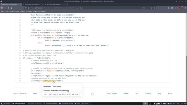Open the Contact GitHub footer link
Image resolution: width=187 pixels, height=105 pixels.
click(x=111, y=93)
